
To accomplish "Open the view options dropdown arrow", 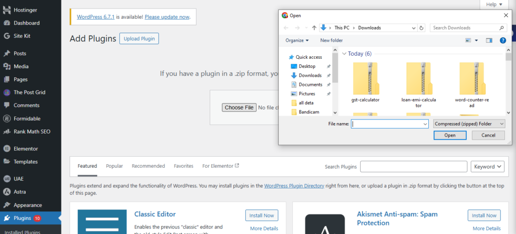I will pos(476,40).
